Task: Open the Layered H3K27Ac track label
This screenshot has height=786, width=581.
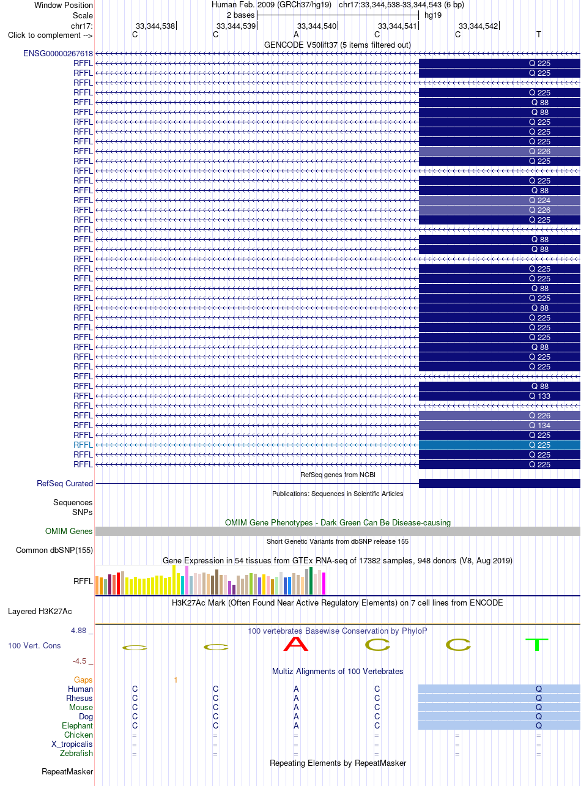Action: click(40, 611)
